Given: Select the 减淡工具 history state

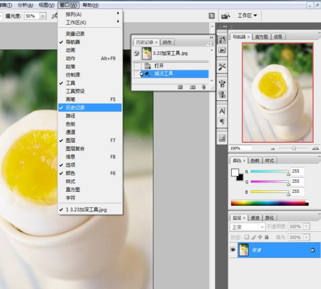Looking at the screenshot, I should 171,74.
